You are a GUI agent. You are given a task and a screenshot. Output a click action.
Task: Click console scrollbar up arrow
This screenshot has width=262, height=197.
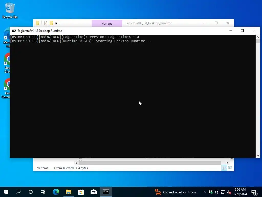click(258, 37)
